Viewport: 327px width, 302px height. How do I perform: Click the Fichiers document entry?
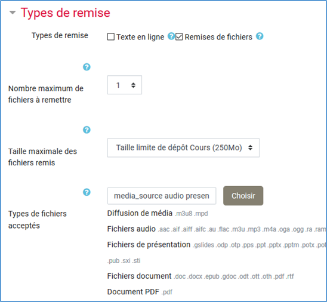(200, 276)
